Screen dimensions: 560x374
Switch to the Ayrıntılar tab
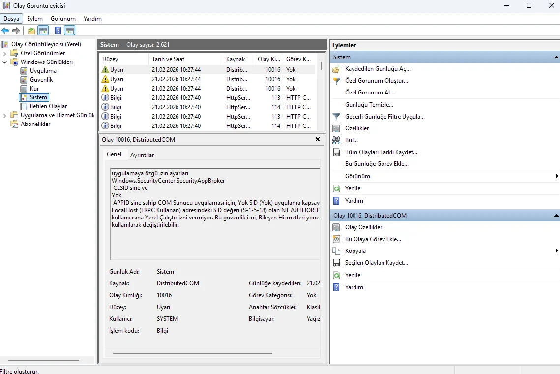[x=142, y=155]
